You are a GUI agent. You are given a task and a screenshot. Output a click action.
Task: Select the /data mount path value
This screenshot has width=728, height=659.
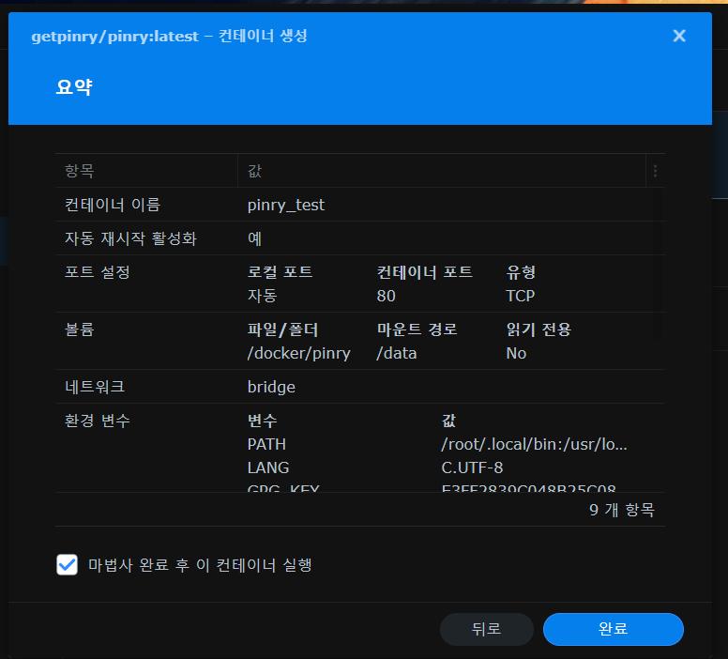click(396, 353)
